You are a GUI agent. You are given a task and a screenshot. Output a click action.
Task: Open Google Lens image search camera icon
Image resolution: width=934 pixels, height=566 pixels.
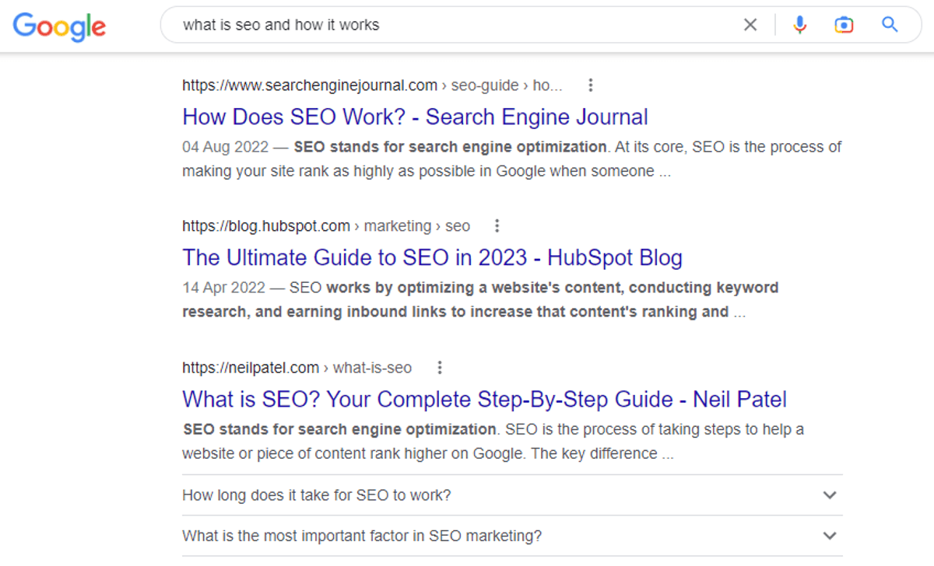843,25
